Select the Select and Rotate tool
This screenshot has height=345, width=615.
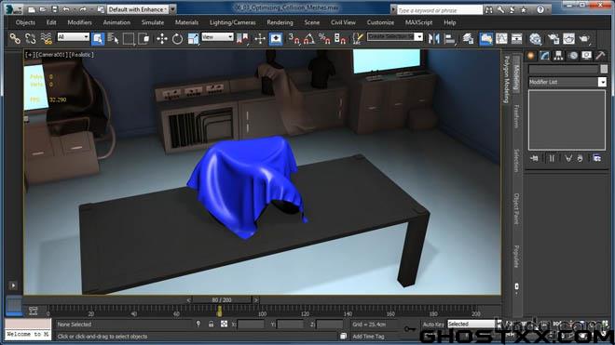click(x=177, y=38)
